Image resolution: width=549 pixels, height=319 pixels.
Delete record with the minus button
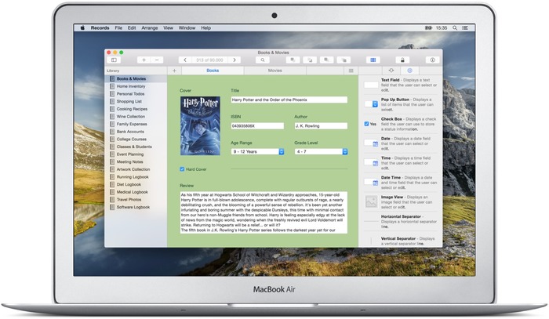(157, 60)
